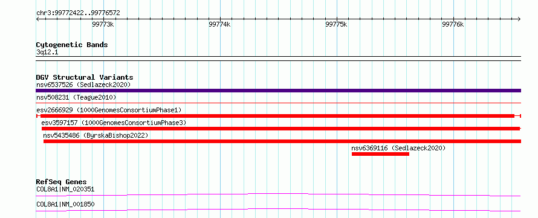The width and height of the screenshot is (538, 218).
Task: Click the red esv3597157 variant bar
Action: (281, 129)
